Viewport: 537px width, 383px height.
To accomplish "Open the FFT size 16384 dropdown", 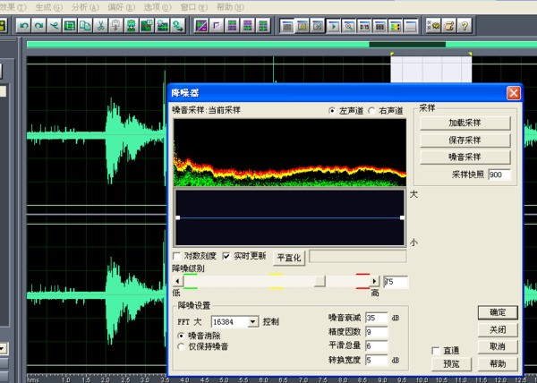I will [x=253, y=320].
